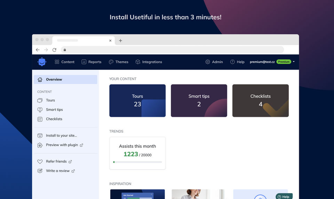This screenshot has height=199, width=334.
Task: Open the Content menu
Action: click(x=65, y=62)
